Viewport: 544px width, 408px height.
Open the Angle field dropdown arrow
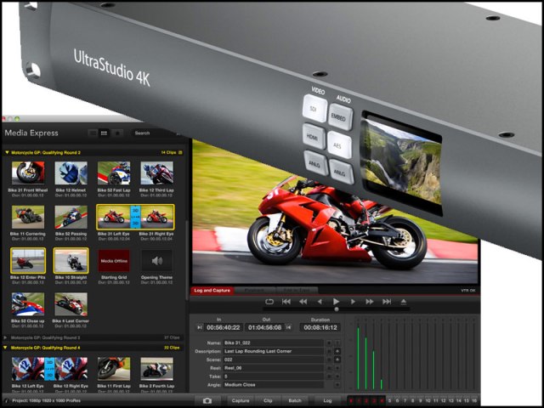pos(337,385)
